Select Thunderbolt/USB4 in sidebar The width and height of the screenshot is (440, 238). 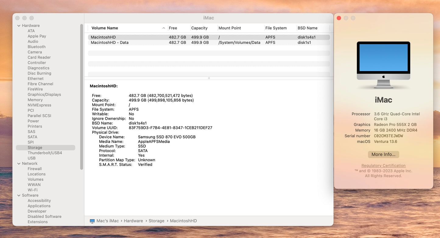tap(45, 153)
